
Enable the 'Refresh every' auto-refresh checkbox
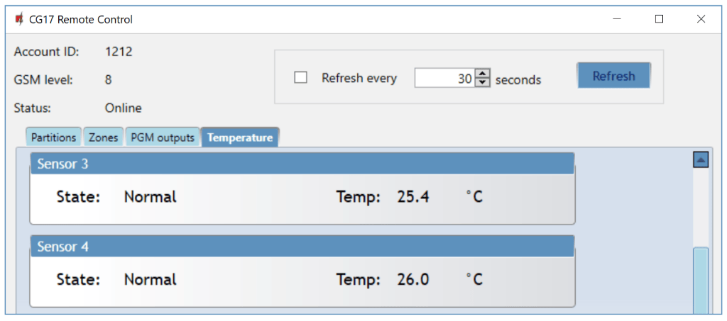pyautogui.click(x=301, y=78)
